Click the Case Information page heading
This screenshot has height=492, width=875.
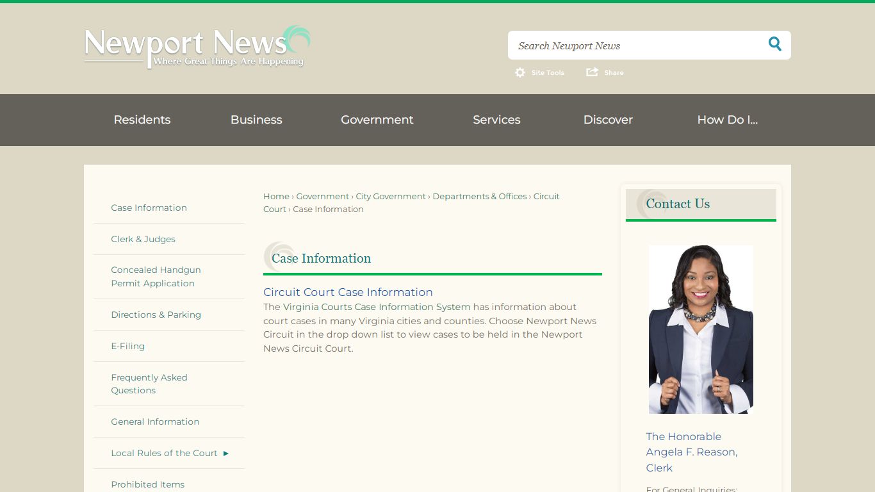pos(321,258)
